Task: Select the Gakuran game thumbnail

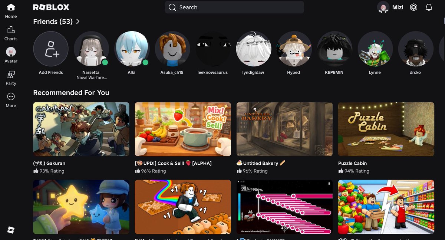Action: [x=81, y=129]
